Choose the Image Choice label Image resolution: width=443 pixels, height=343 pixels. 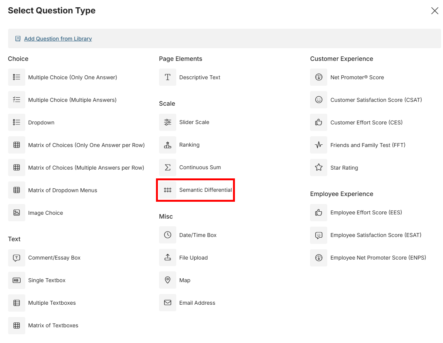(46, 213)
